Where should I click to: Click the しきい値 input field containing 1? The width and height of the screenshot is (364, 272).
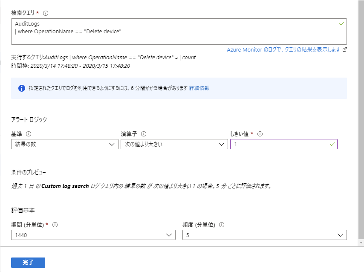(x=284, y=144)
